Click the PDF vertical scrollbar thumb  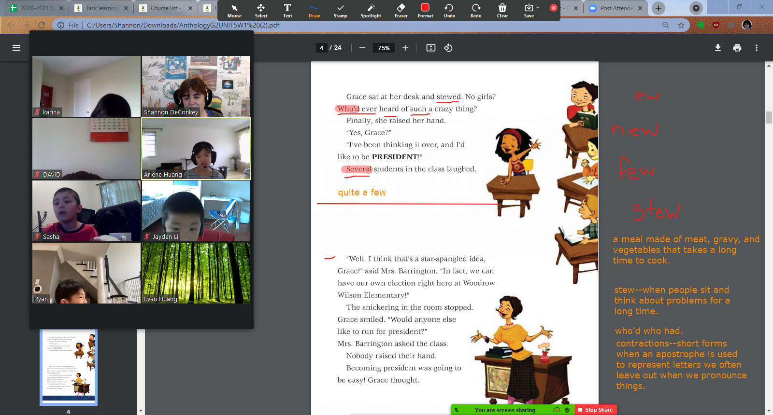pos(769,117)
